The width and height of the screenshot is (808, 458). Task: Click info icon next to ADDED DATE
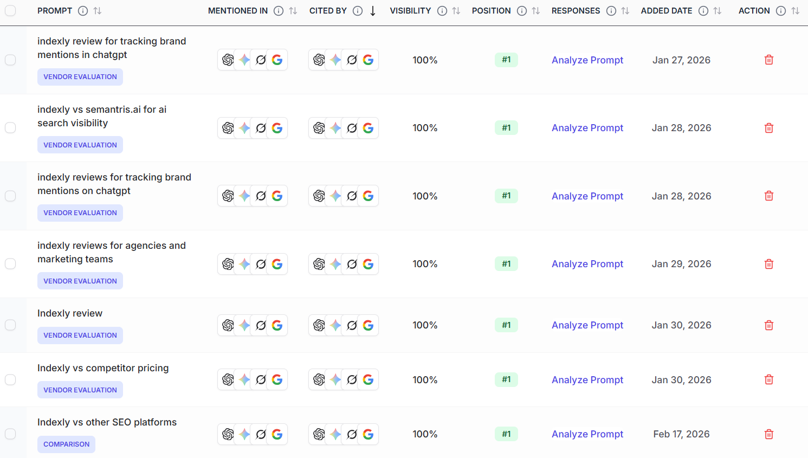[x=703, y=11]
